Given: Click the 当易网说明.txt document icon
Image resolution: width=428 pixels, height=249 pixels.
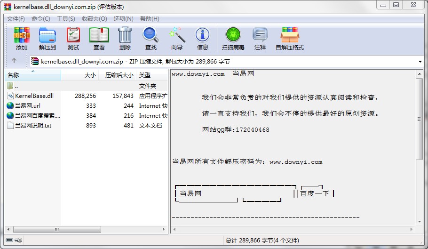Looking at the screenshot, I should point(10,125).
